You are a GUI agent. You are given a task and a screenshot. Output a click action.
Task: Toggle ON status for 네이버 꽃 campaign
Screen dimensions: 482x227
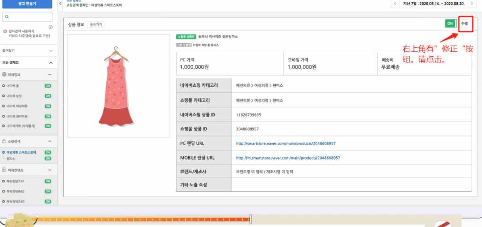click(48, 86)
